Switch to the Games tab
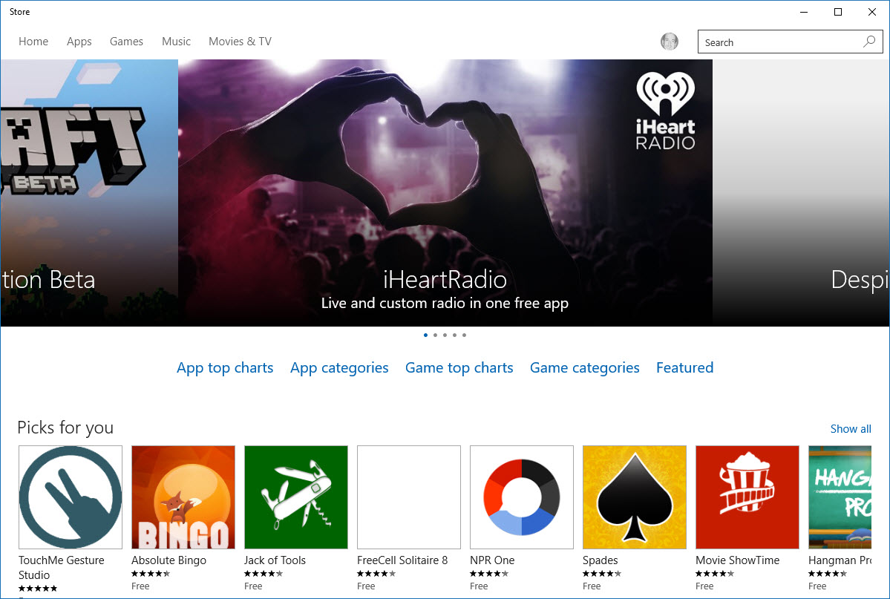The image size is (890, 599). tap(126, 42)
